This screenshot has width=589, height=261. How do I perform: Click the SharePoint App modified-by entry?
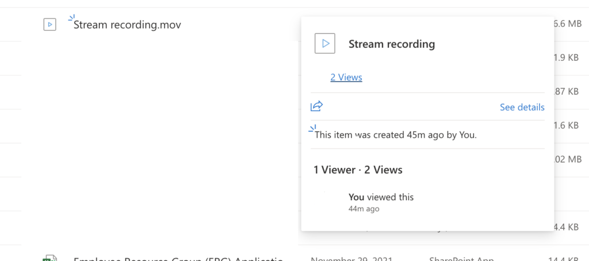point(461,259)
